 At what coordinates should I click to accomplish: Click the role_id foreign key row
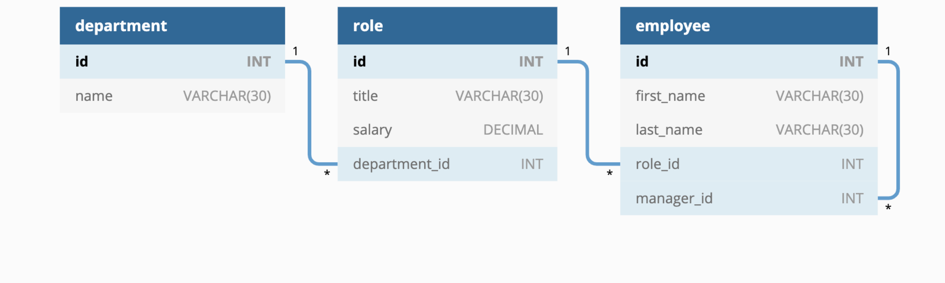pyautogui.click(x=748, y=164)
